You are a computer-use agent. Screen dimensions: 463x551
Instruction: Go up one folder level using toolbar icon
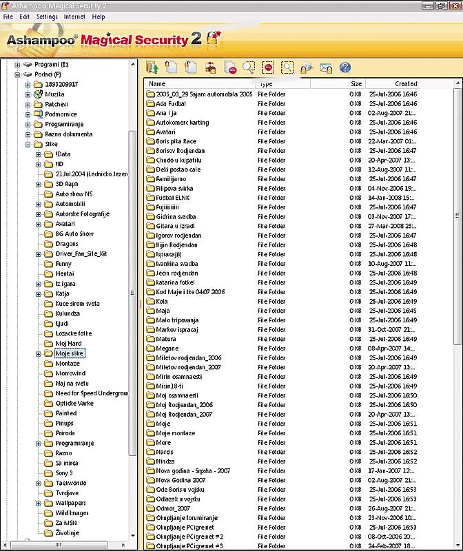pyautogui.click(x=152, y=67)
